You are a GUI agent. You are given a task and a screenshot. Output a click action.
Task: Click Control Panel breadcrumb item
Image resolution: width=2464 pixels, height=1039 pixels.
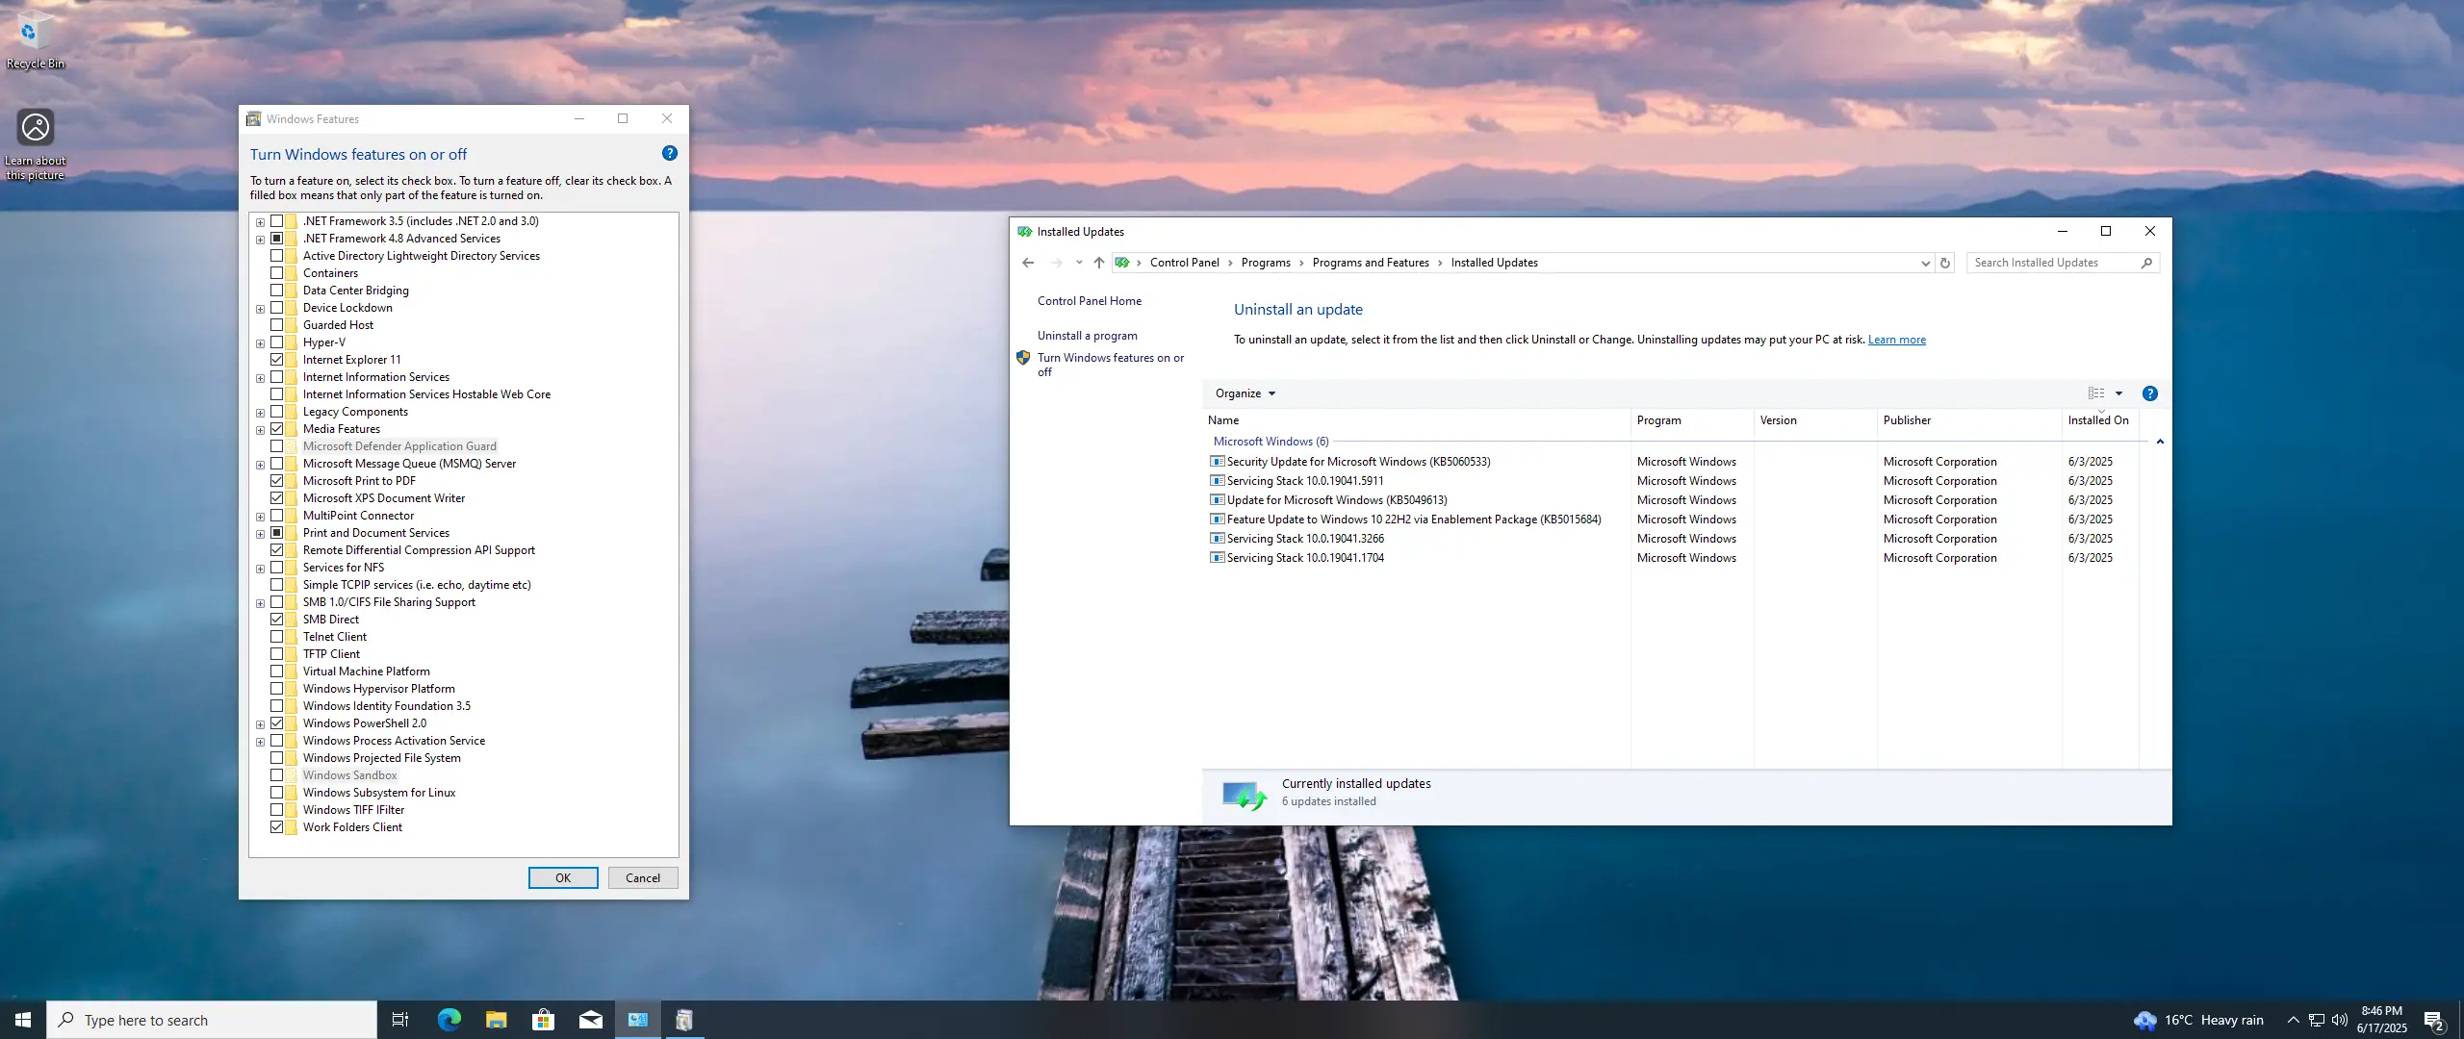(x=1184, y=263)
